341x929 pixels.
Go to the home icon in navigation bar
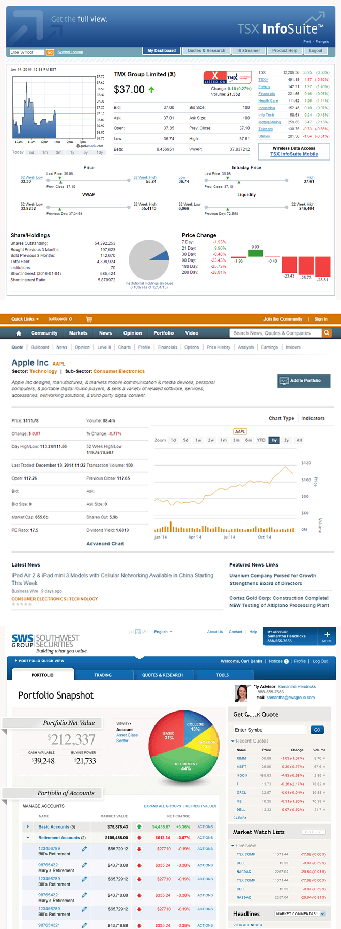click(x=19, y=333)
